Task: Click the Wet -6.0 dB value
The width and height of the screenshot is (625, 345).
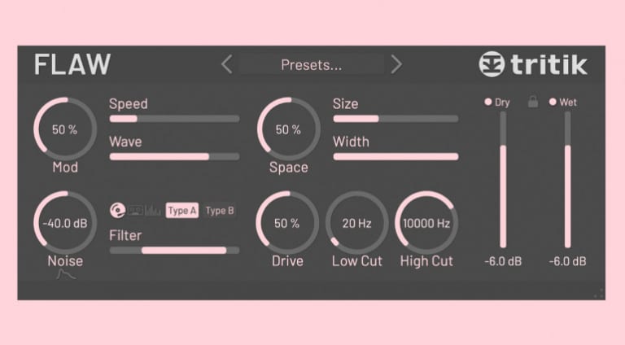Action: point(567,261)
